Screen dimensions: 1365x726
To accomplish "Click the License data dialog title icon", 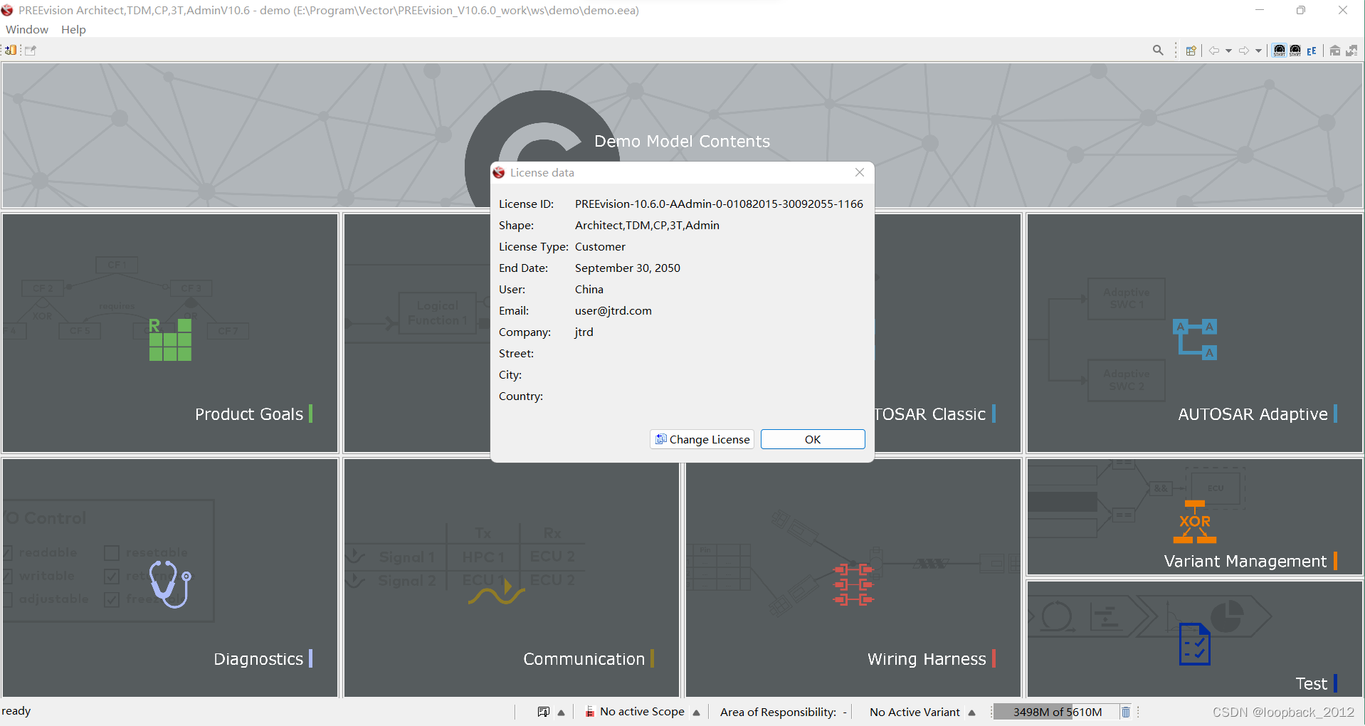I will [x=499, y=172].
